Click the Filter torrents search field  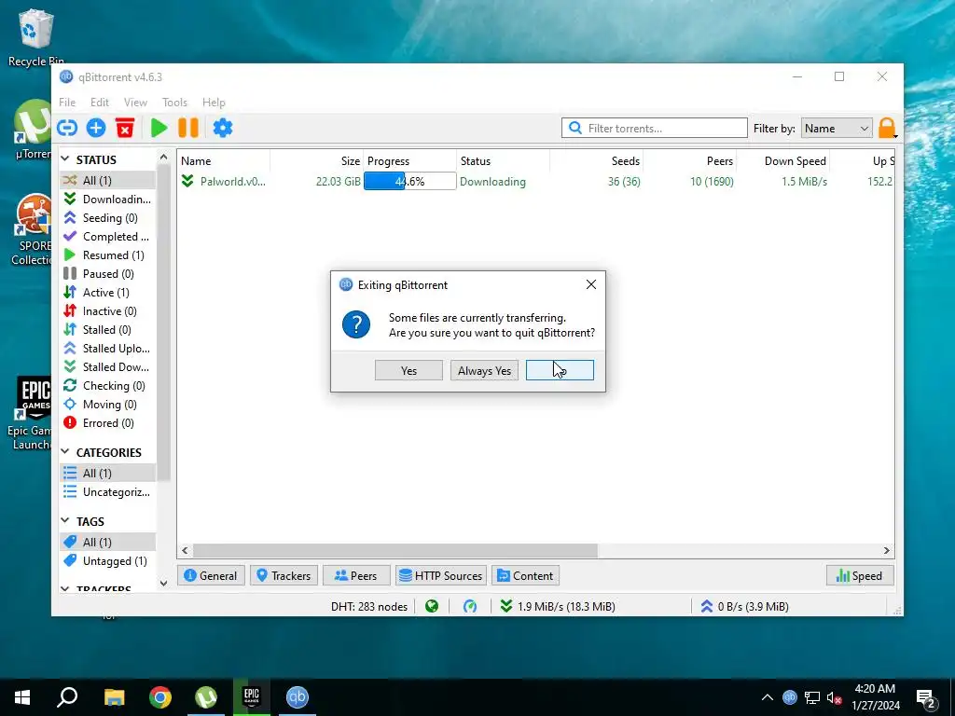click(654, 129)
